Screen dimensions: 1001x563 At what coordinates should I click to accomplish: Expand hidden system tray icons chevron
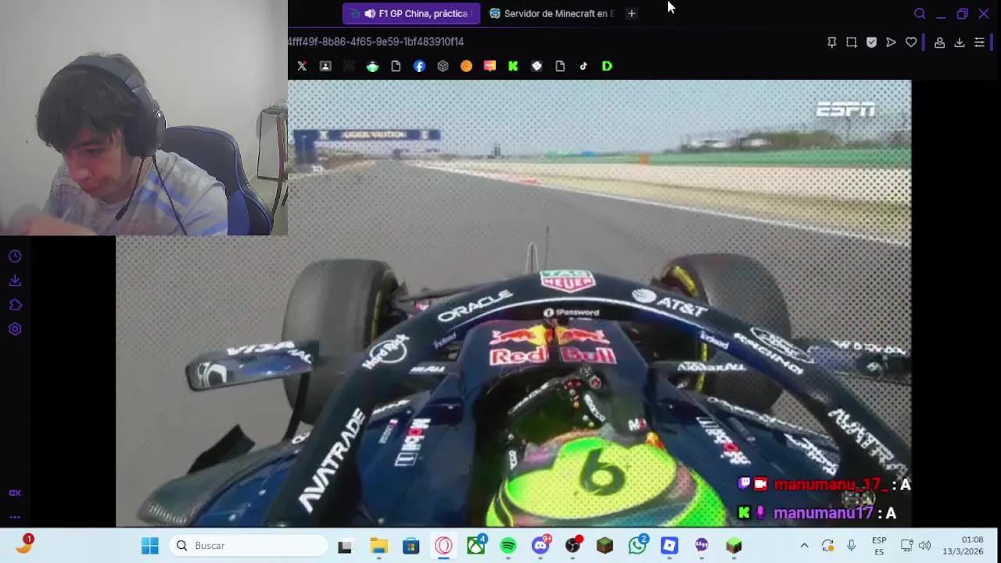click(804, 546)
